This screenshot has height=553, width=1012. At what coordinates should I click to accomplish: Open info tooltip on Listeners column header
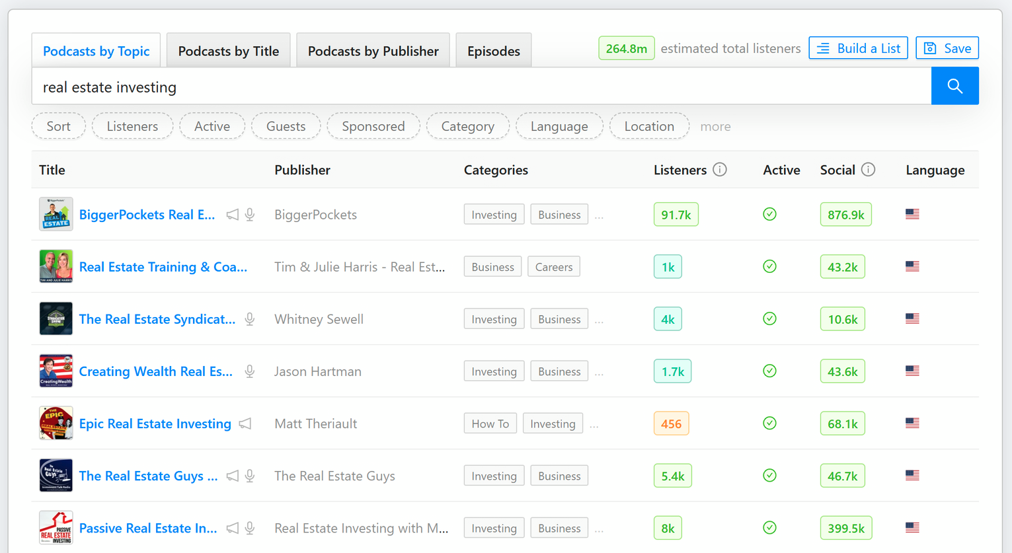click(x=721, y=169)
